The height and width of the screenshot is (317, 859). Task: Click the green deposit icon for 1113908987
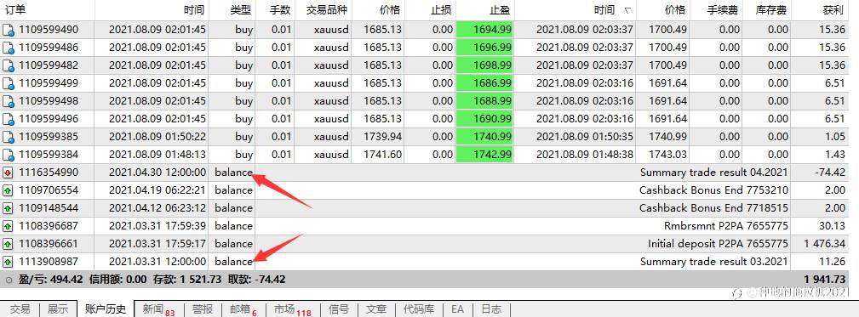pos(8,262)
